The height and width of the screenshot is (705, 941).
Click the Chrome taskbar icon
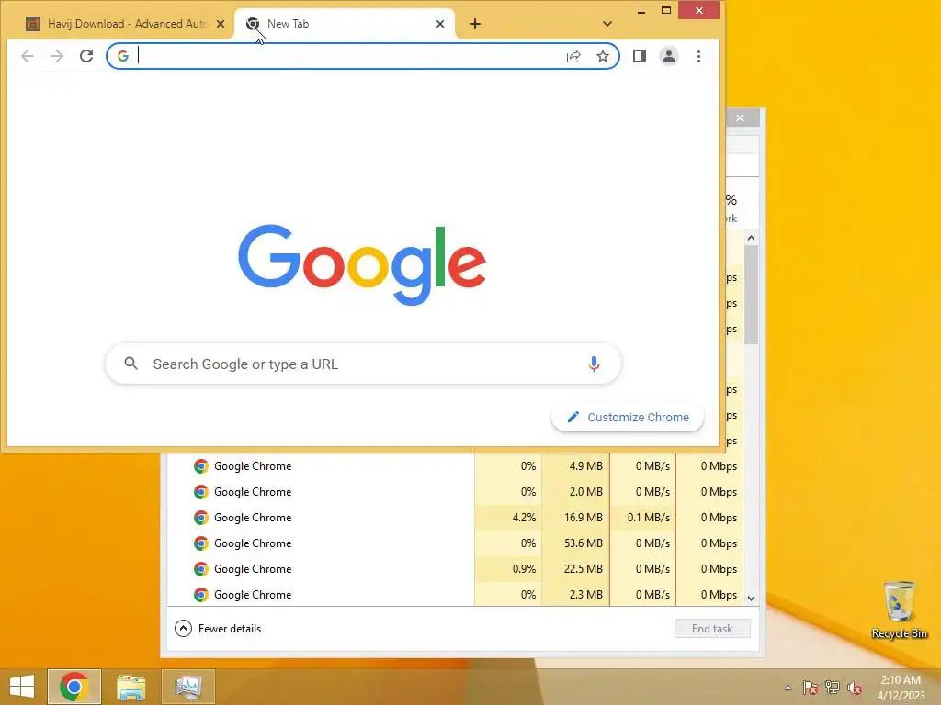coord(74,687)
